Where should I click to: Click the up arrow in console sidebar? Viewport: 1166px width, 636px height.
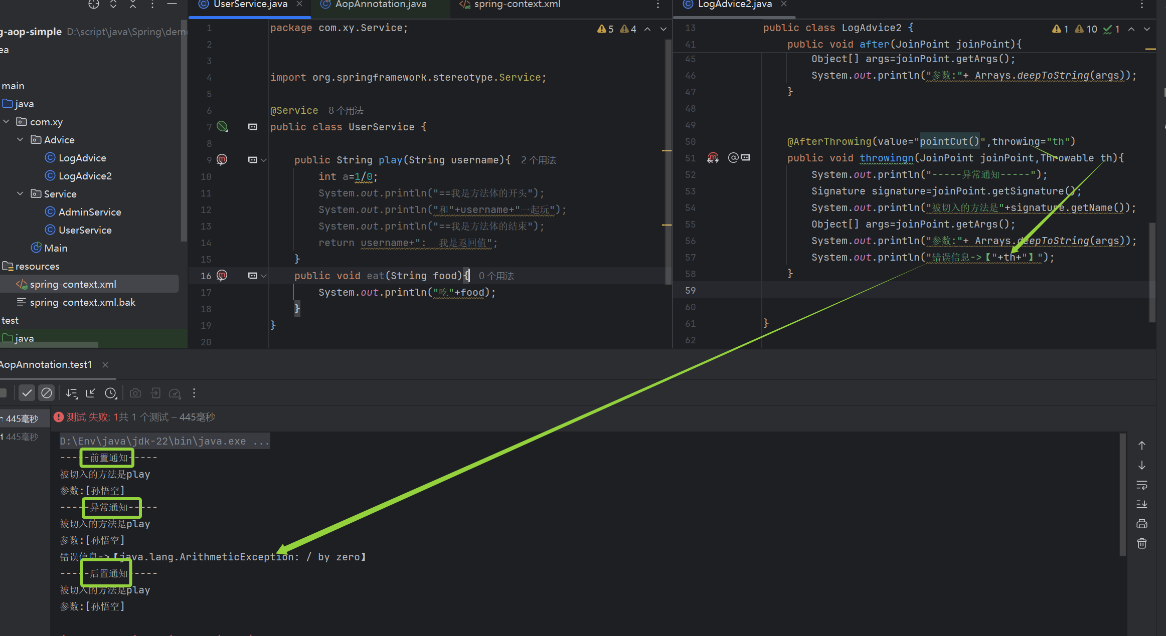1142,446
